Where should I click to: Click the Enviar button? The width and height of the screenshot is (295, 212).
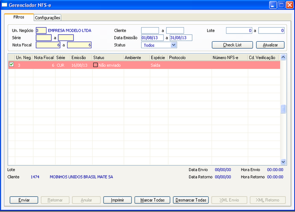click(24, 200)
